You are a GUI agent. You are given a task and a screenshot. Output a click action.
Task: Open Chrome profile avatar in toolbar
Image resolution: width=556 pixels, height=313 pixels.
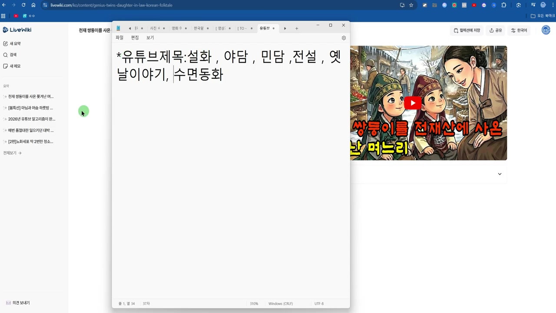pos(543,5)
